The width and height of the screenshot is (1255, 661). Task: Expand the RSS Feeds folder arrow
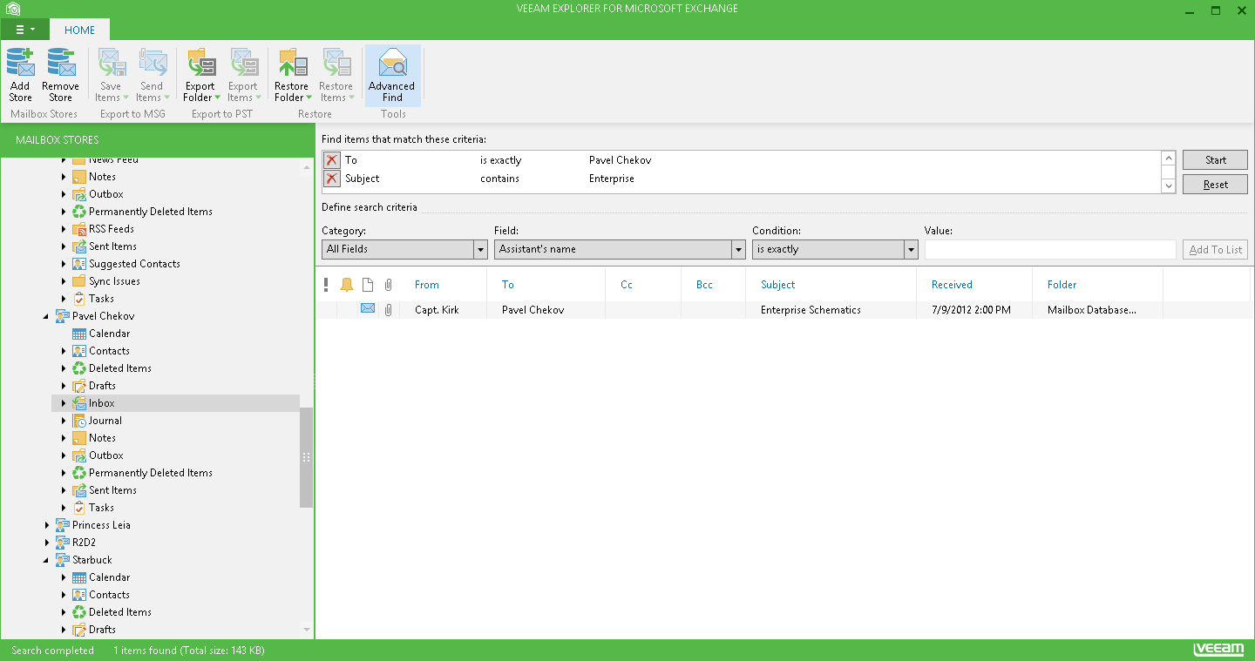(64, 229)
